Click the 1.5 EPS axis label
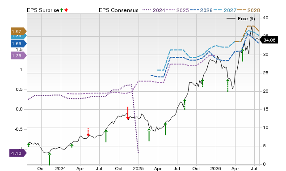 (19, 50)
